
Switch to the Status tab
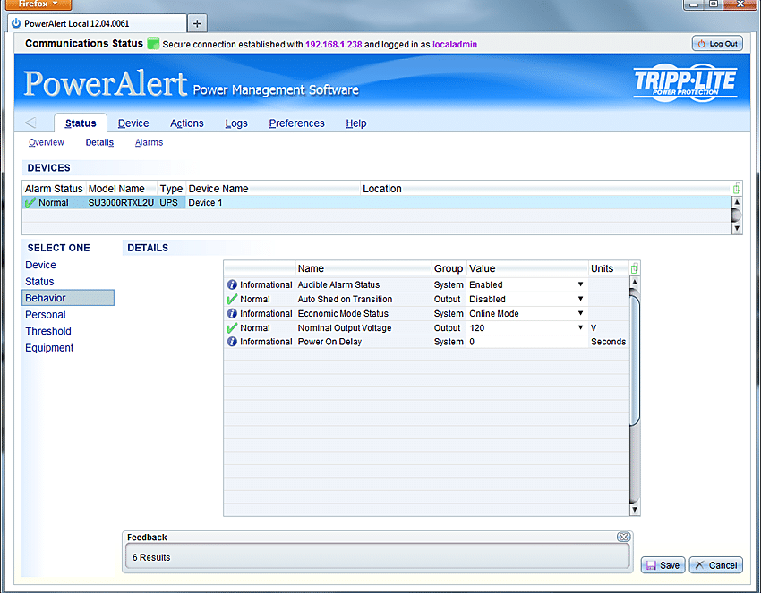81,123
